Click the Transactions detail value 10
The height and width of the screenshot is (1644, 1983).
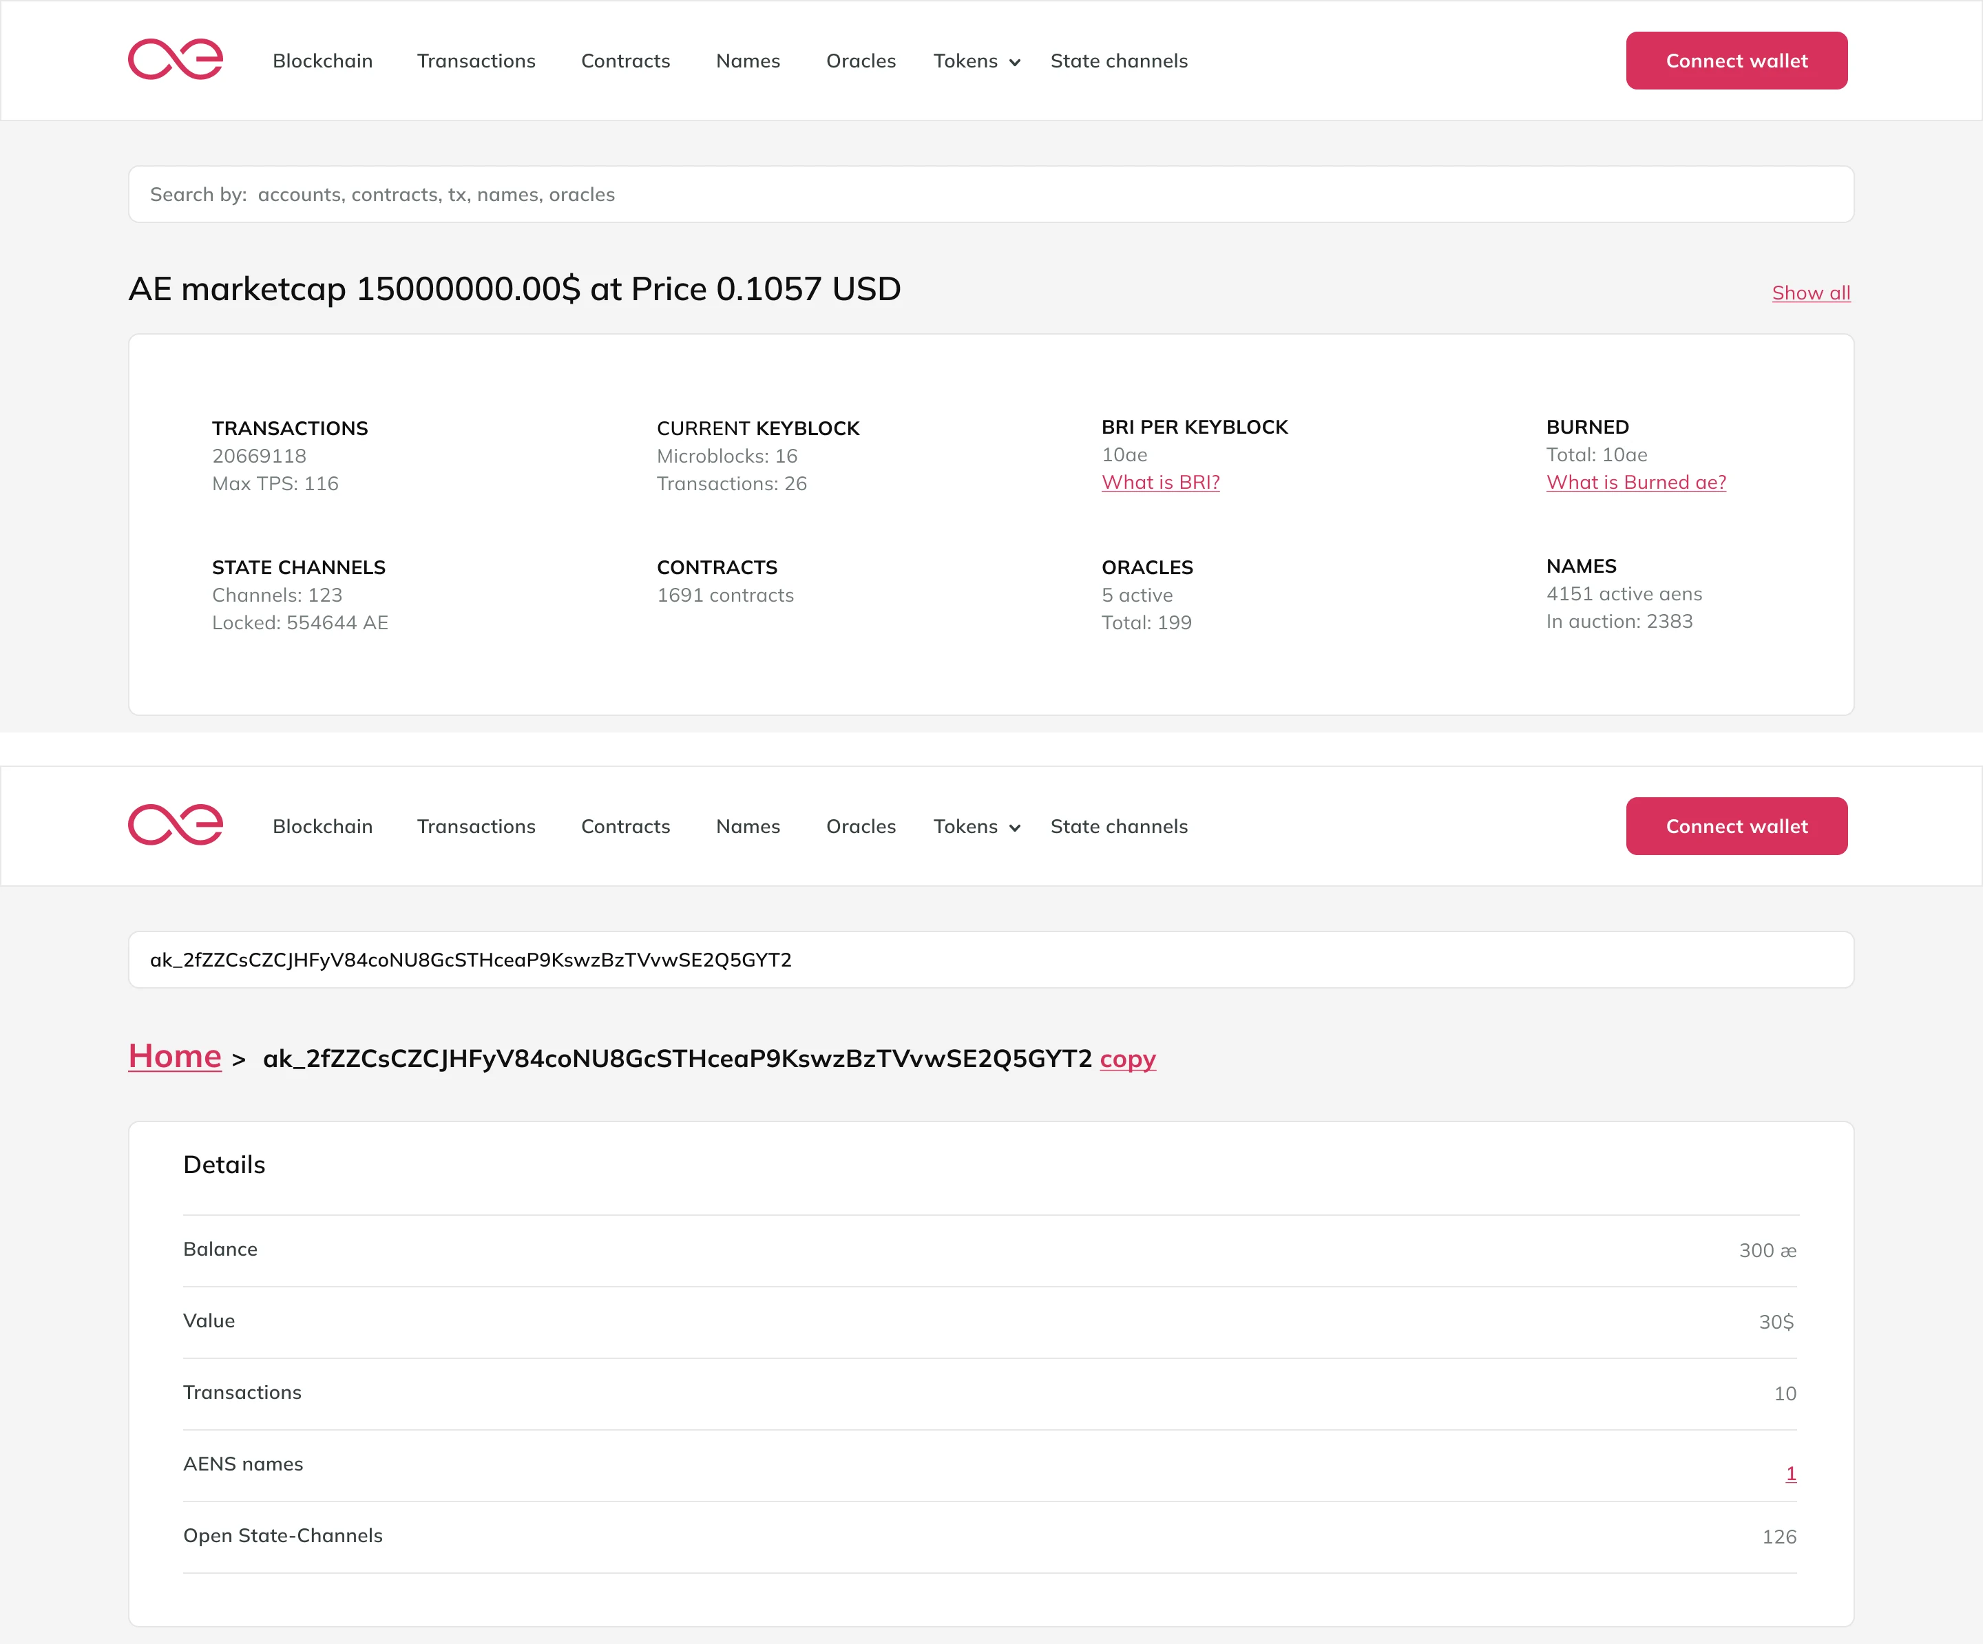[1785, 1394]
